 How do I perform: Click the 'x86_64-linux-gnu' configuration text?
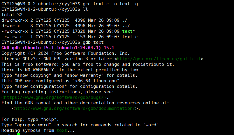click(x=96, y=81)
